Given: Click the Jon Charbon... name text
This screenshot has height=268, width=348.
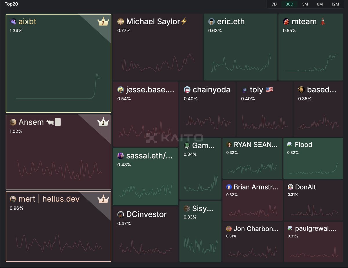Looking at the screenshot, I should tap(256, 229).
